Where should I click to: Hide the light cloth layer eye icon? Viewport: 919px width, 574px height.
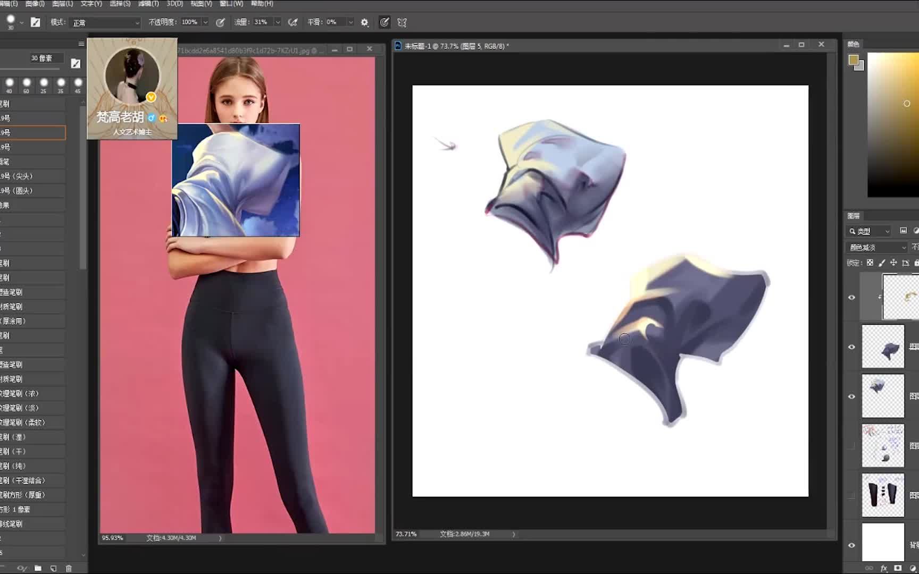(851, 396)
